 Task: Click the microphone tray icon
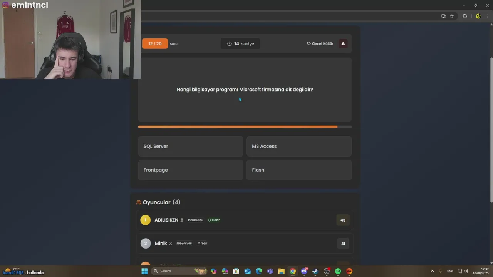pyautogui.click(x=441, y=271)
